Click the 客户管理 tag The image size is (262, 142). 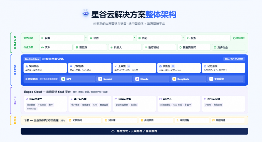[x=75, y=105]
